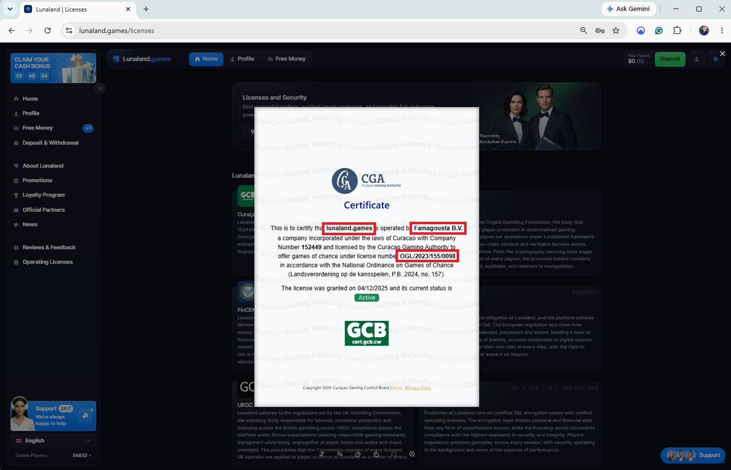Open Home in the left sidebar
Viewport: 731px width, 470px height.
pyautogui.click(x=30, y=99)
